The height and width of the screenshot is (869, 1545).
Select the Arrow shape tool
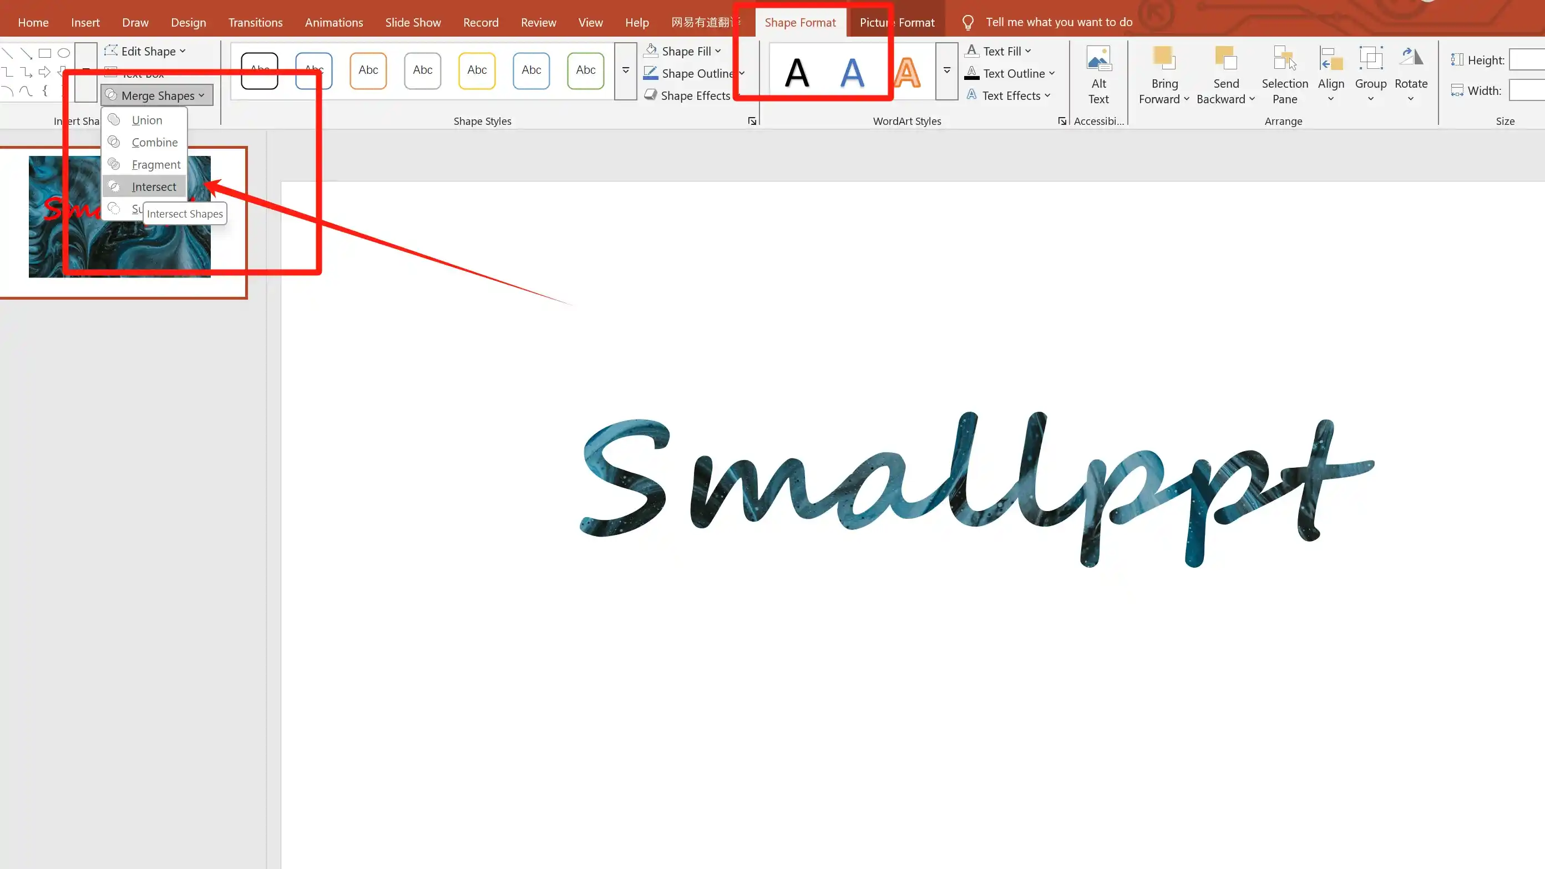tap(44, 72)
